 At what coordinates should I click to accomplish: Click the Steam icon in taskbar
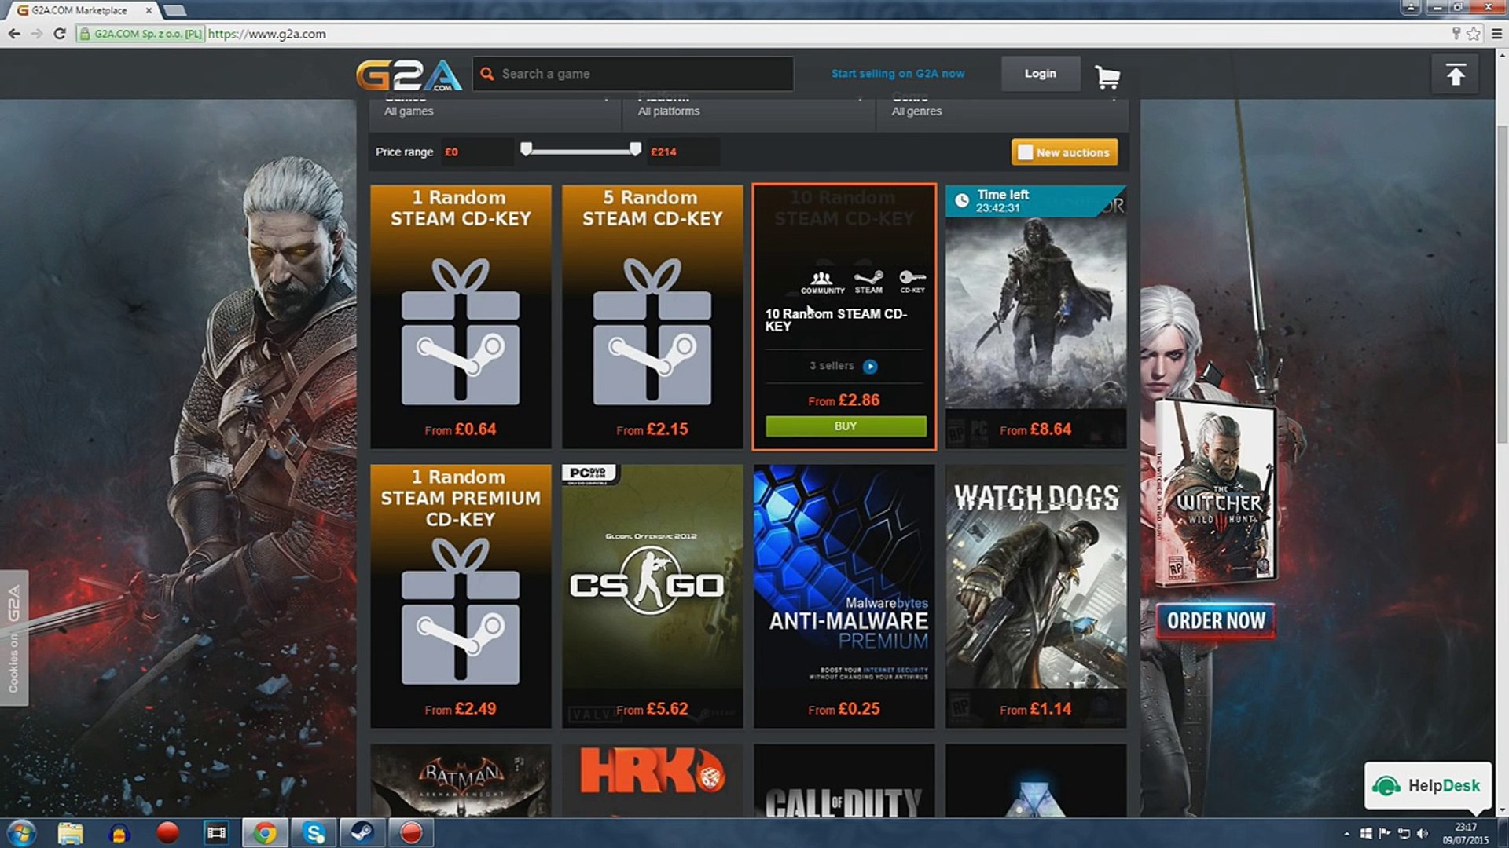[x=361, y=832]
